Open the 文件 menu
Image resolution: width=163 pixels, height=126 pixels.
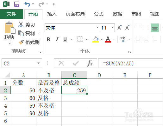[x=11, y=14]
